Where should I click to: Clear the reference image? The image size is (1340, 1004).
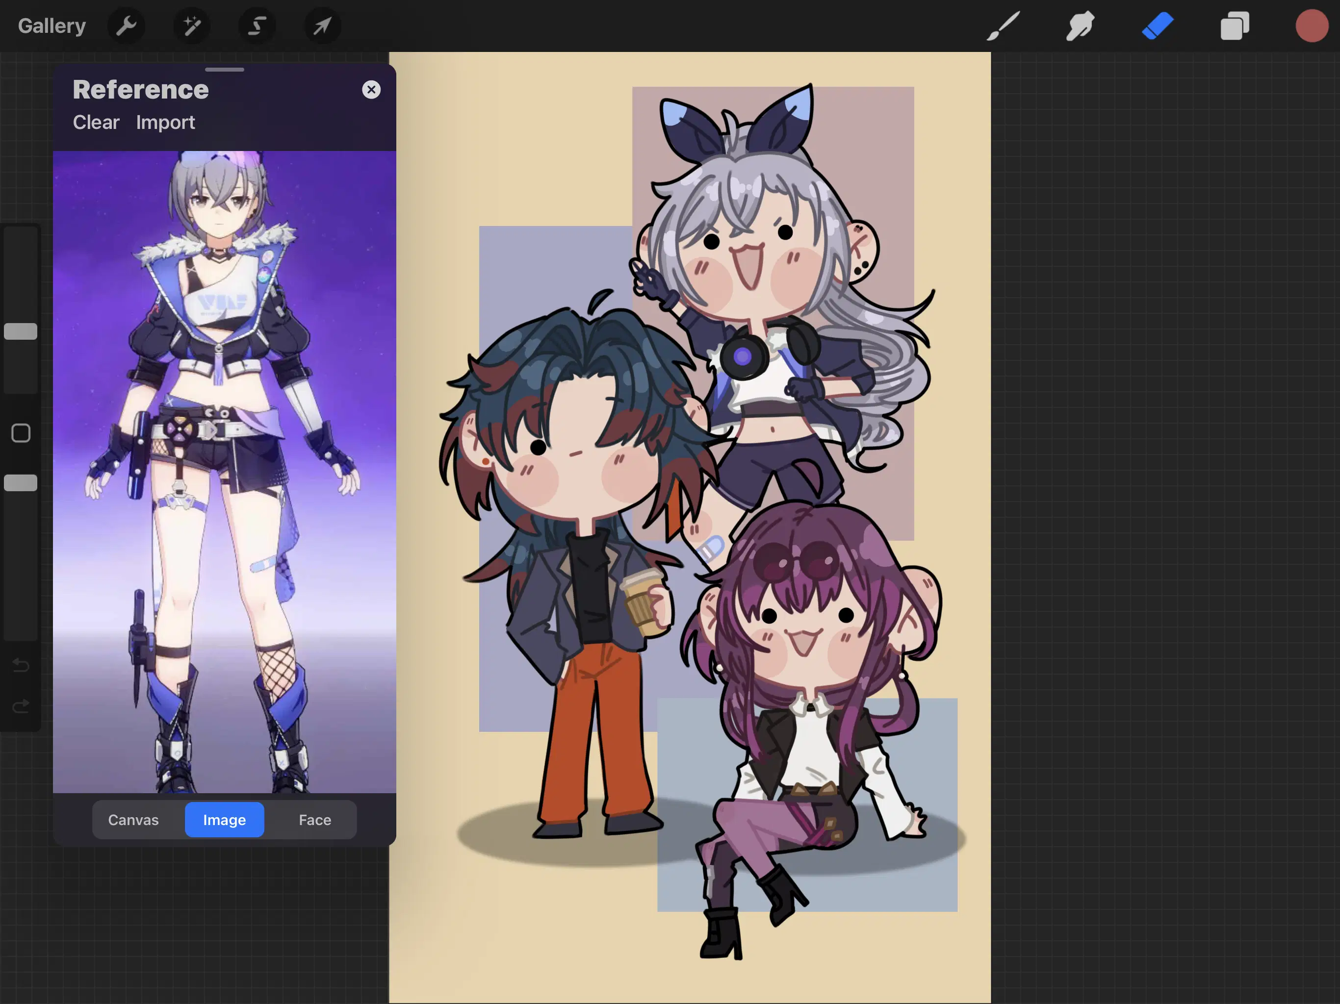tap(96, 123)
